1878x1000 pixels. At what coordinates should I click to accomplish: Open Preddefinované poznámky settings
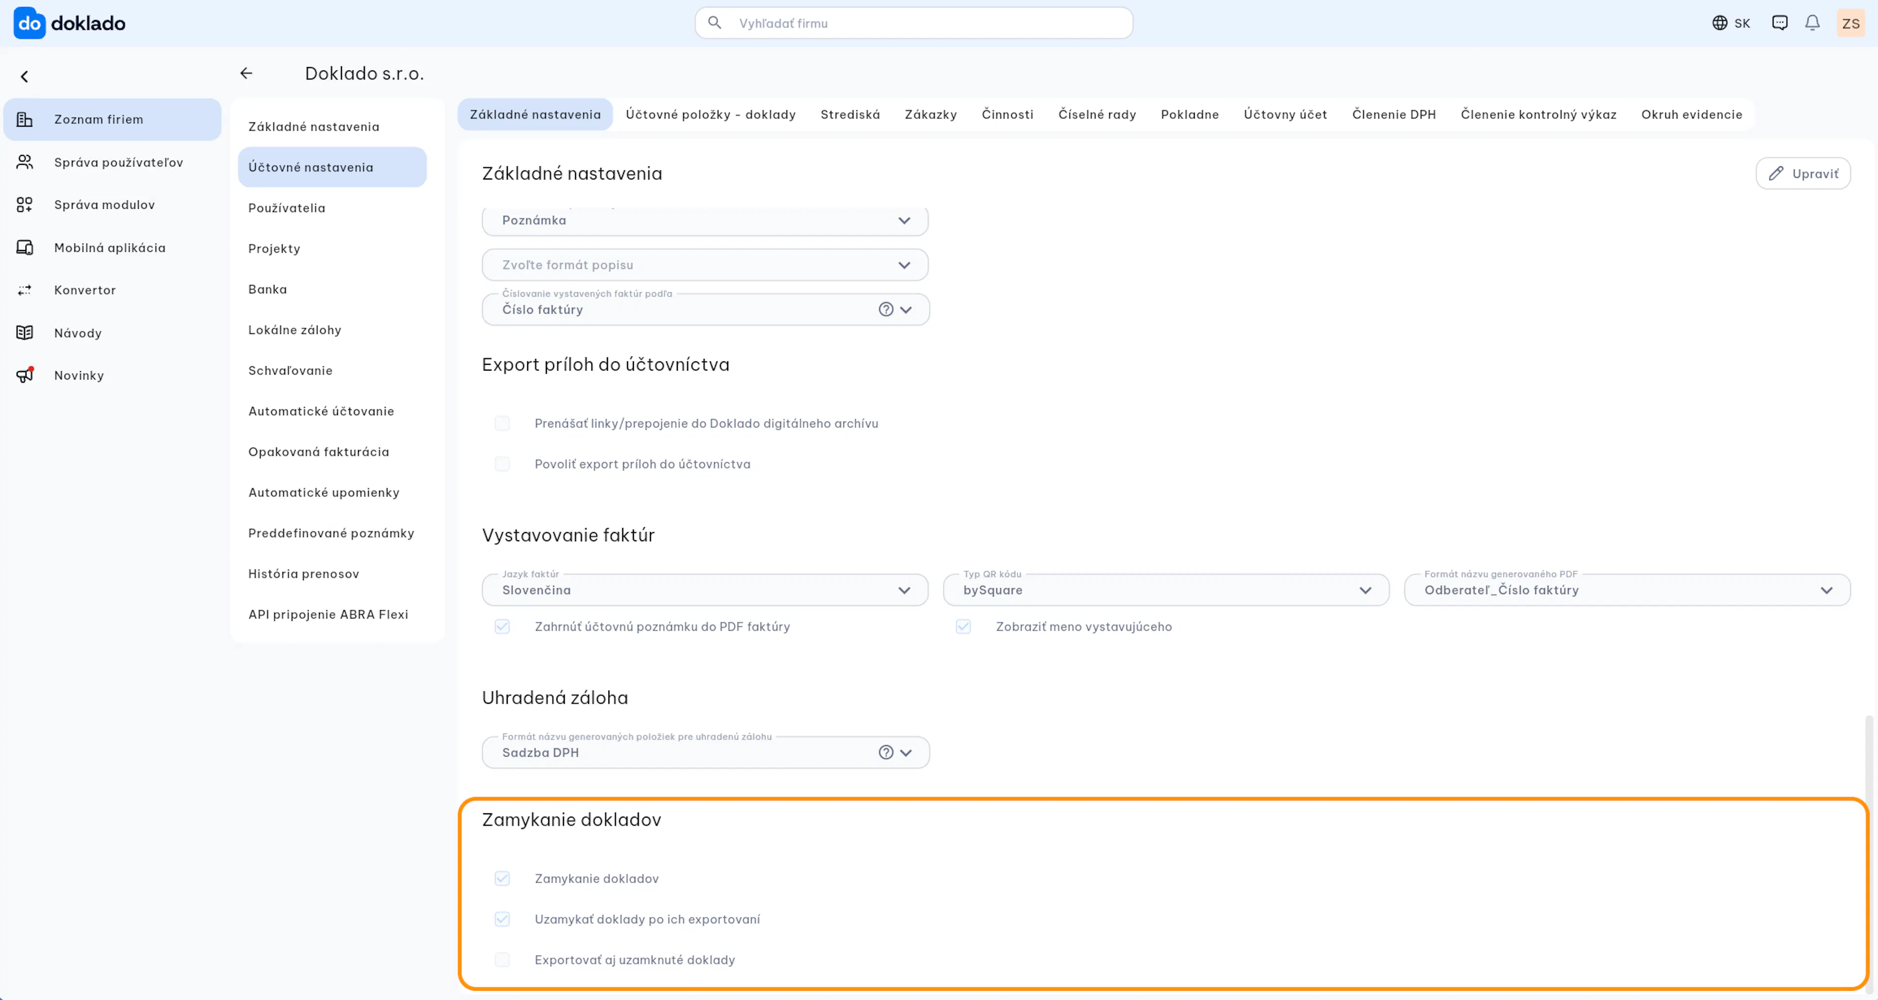(x=333, y=533)
